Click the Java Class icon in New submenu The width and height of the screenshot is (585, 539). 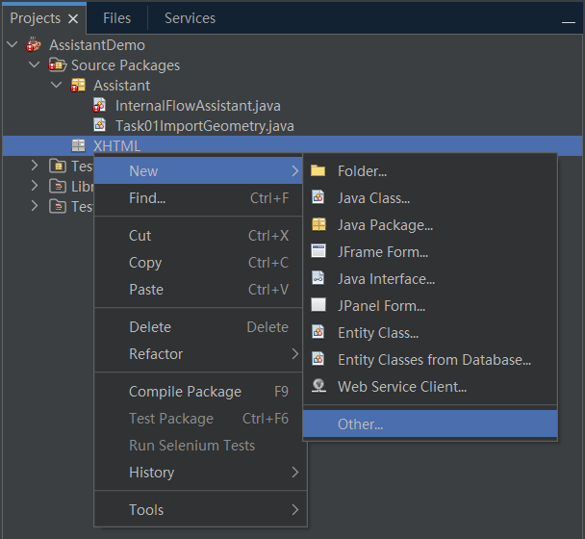[x=318, y=198]
